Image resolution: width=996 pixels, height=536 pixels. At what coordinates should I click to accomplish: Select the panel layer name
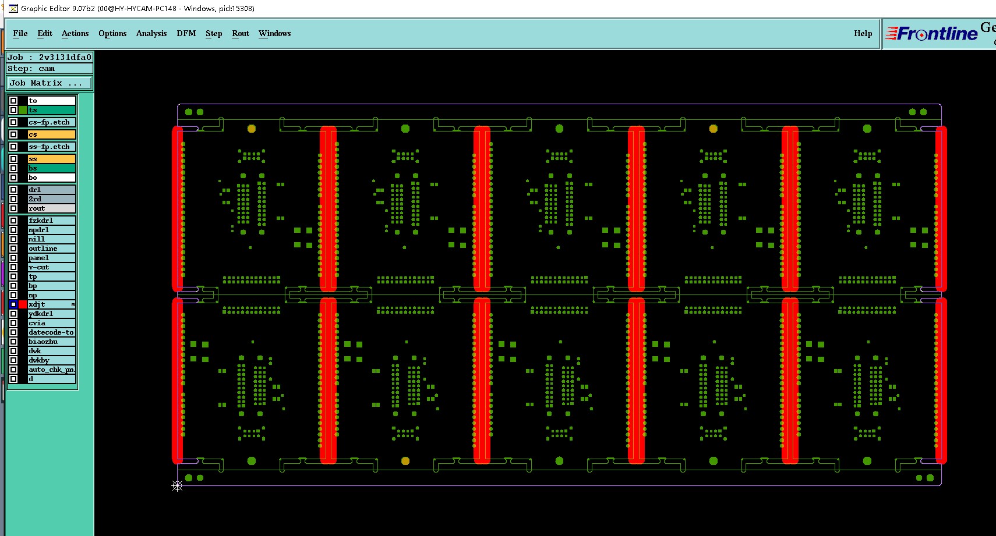(x=52, y=258)
